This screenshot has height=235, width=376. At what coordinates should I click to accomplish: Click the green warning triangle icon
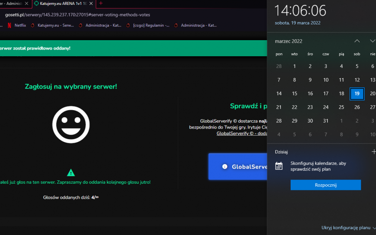71,172
